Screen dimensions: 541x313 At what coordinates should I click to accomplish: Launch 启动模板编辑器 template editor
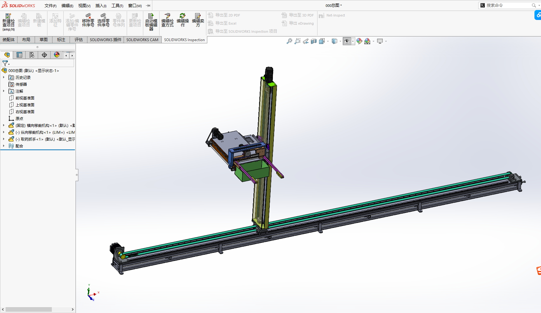pos(151,22)
